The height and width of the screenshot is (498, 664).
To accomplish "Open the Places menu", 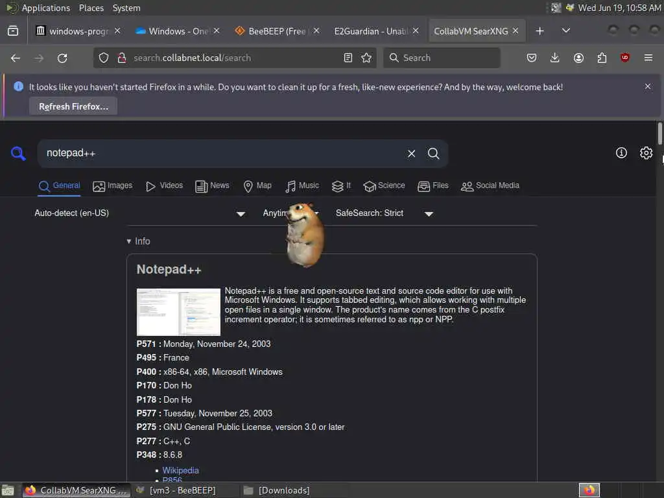I will (91, 8).
